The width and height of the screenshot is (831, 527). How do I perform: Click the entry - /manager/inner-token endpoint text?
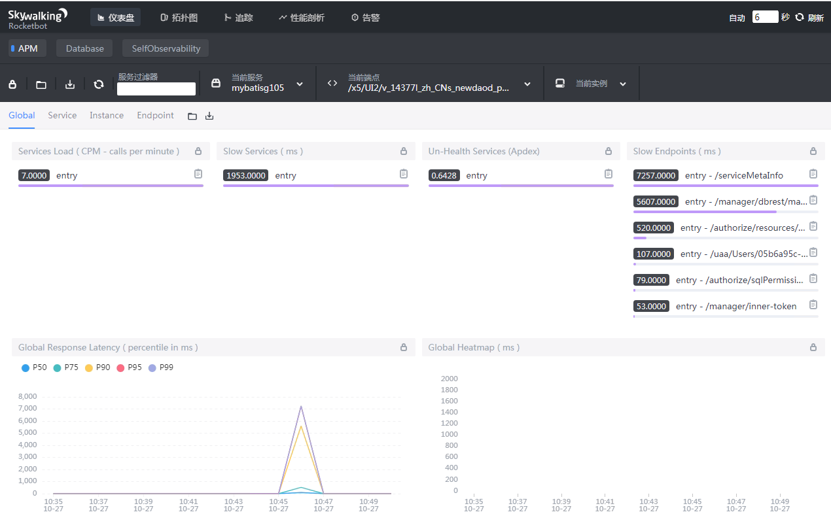736,306
